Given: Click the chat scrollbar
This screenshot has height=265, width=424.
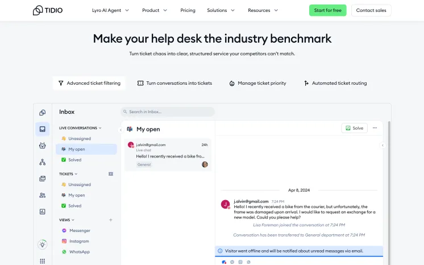Looking at the screenshot, I should [x=389, y=193].
